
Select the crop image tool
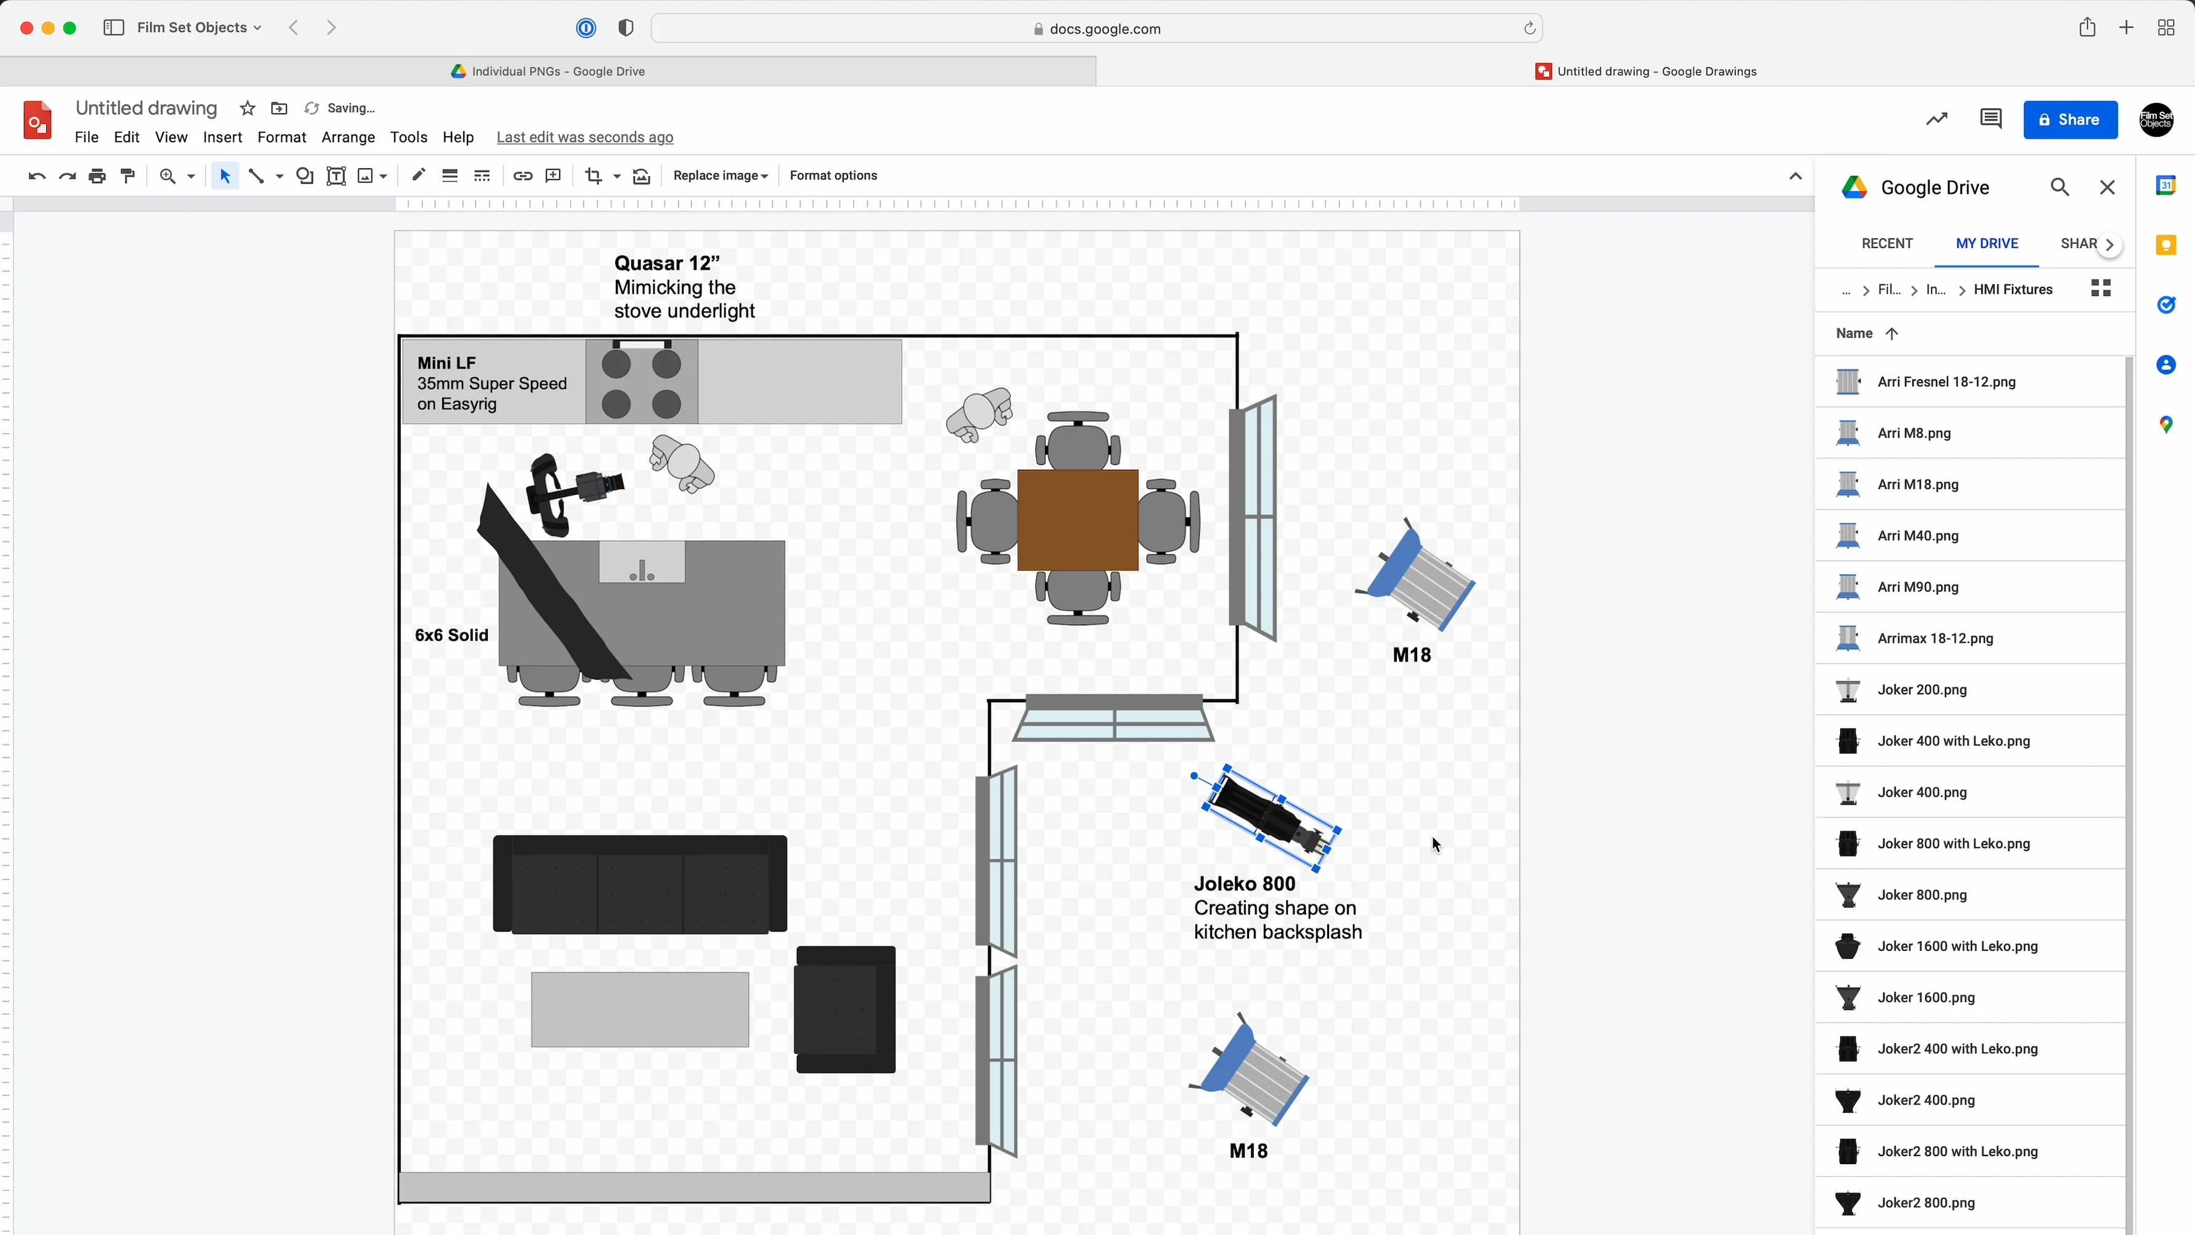pos(593,176)
